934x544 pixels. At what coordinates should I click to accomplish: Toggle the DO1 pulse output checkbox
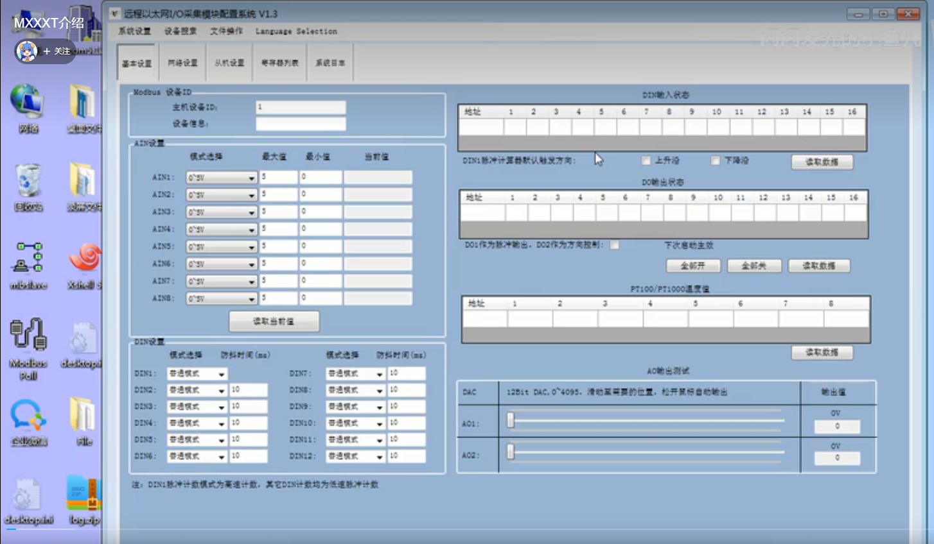click(615, 245)
